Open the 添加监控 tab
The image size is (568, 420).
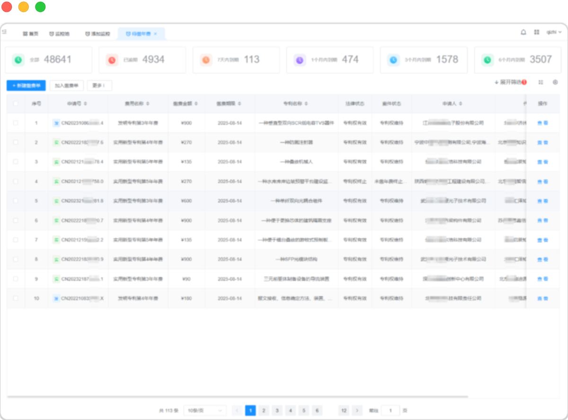click(98, 34)
